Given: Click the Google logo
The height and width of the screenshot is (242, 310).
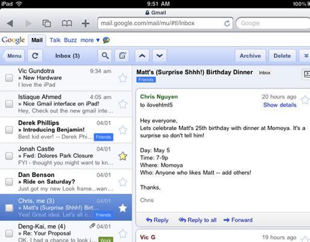Looking at the screenshot, I should [x=13, y=40].
